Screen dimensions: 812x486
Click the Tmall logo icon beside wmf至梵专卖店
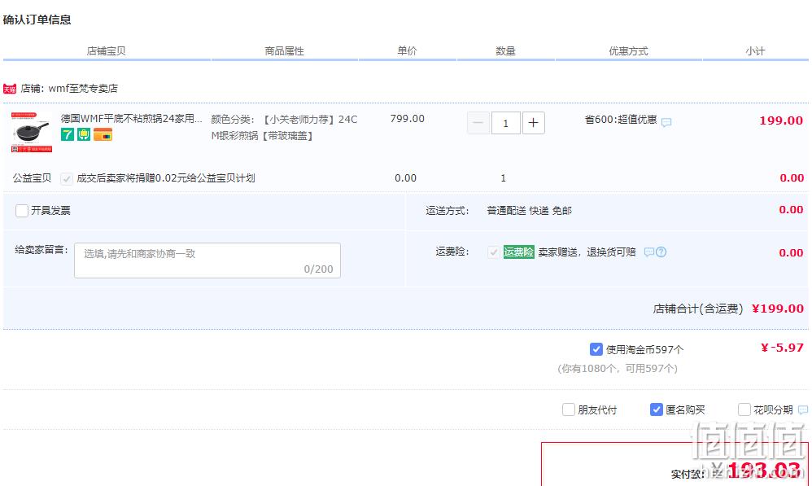coord(10,89)
